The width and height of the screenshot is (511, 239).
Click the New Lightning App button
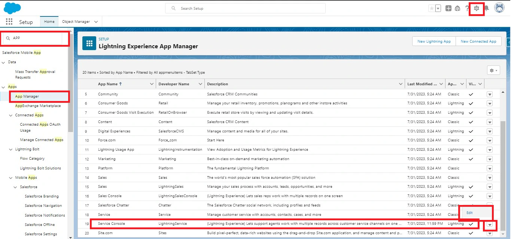point(434,41)
